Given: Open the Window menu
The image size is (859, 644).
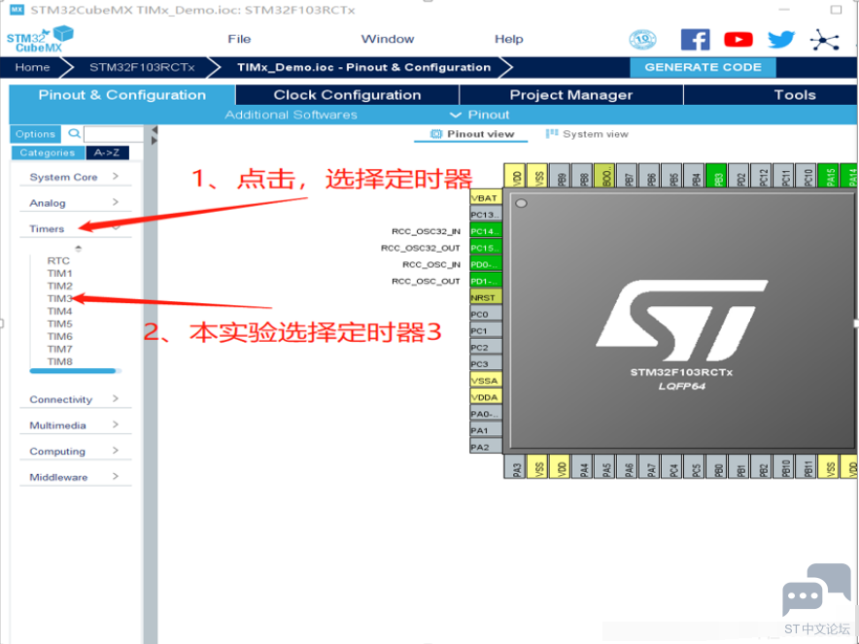Looking at the screenshot, I should point(388,39).
